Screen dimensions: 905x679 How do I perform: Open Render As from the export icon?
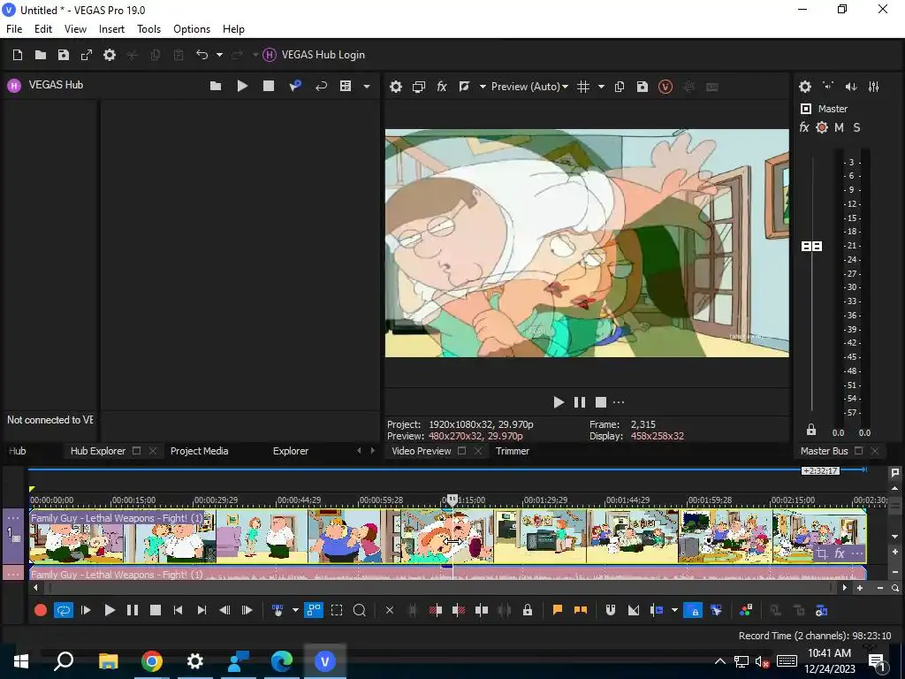click(87, 55)
